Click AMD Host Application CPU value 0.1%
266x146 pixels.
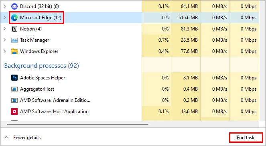click(163, 112)
